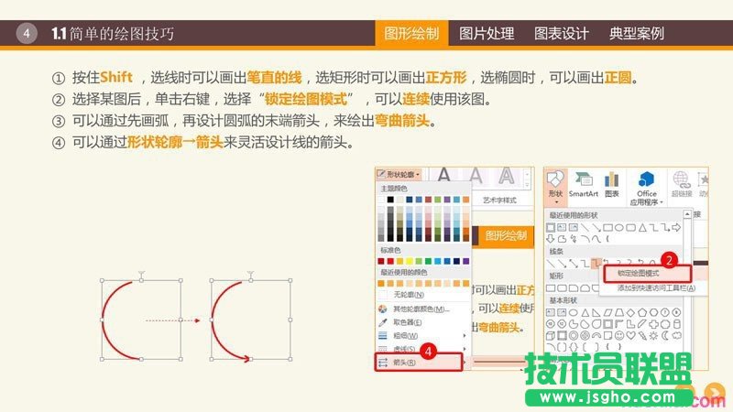Choose 添加到快速访问工具栏(A) menu item
This screenshot has width=733, height=412.
[x=656, y=287]
